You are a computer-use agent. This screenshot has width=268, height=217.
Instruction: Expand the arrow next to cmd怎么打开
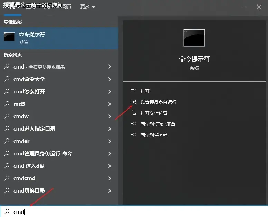point(110,92)
